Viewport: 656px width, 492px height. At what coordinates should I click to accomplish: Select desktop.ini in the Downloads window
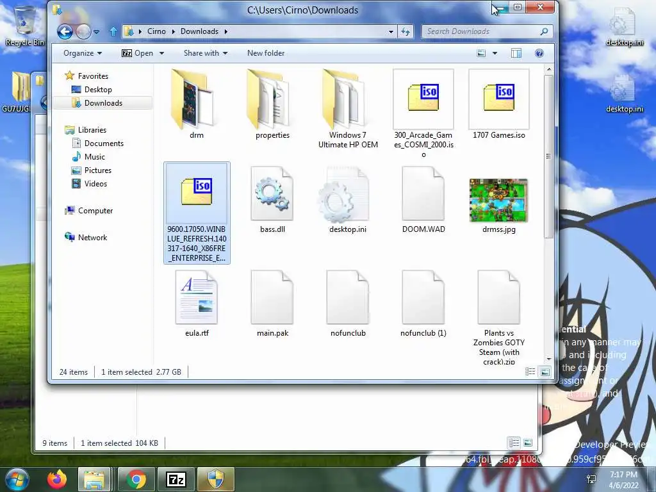click(348, 199)
